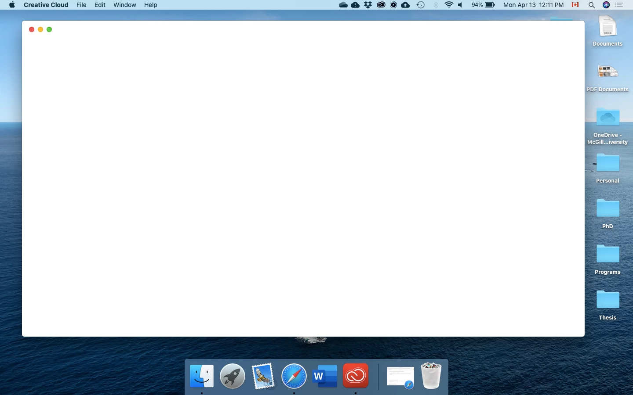The height and width of the screenshot is (395, 633).
Task: Open the Wi-Fi status menu
Action: pos(449,5)
